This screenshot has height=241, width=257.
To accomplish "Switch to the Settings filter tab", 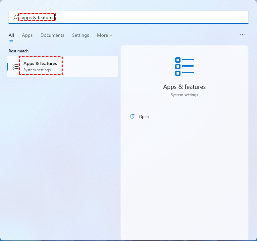I will pos(80,35).
